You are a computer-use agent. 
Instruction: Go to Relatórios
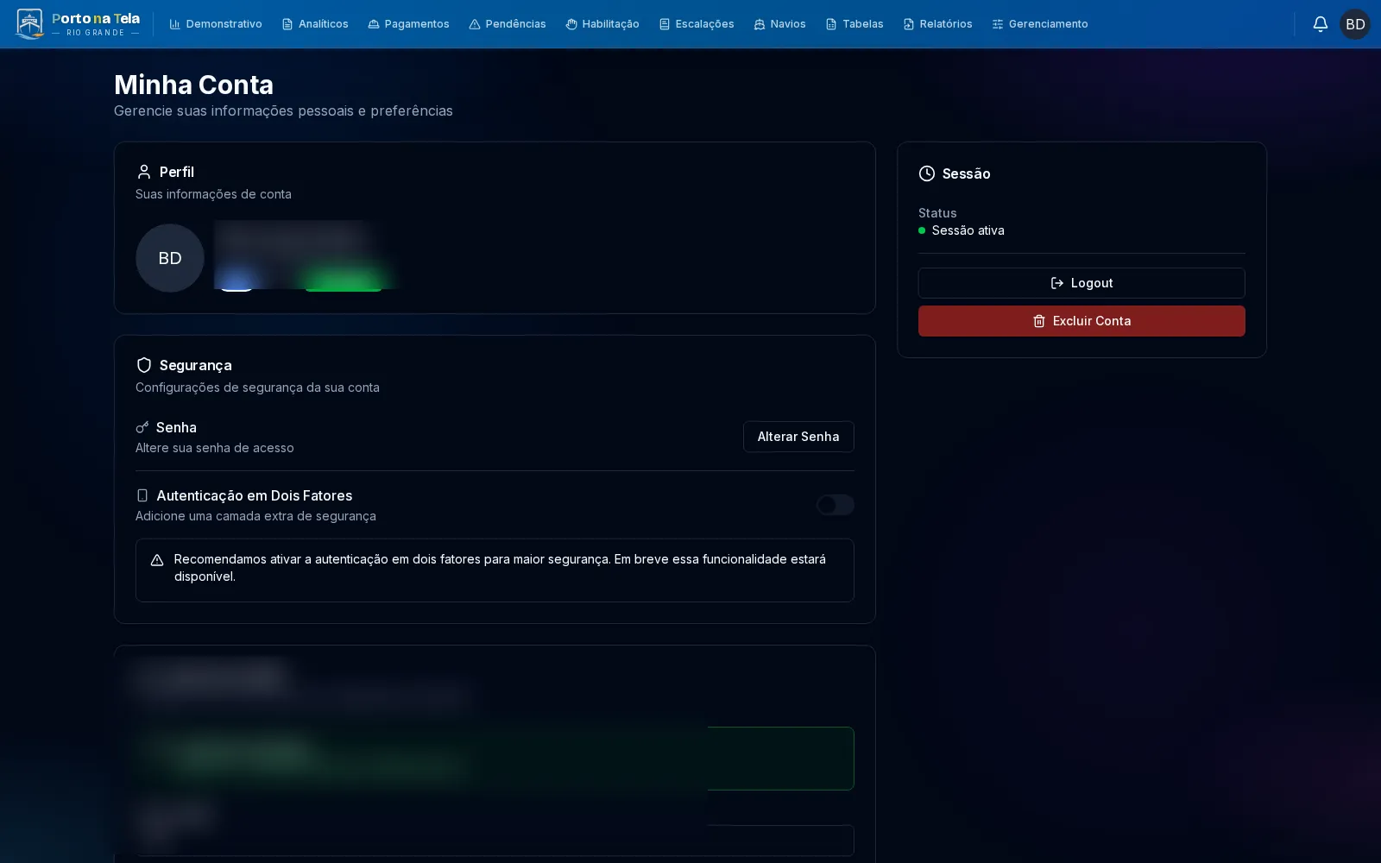(x=938, y=24)
